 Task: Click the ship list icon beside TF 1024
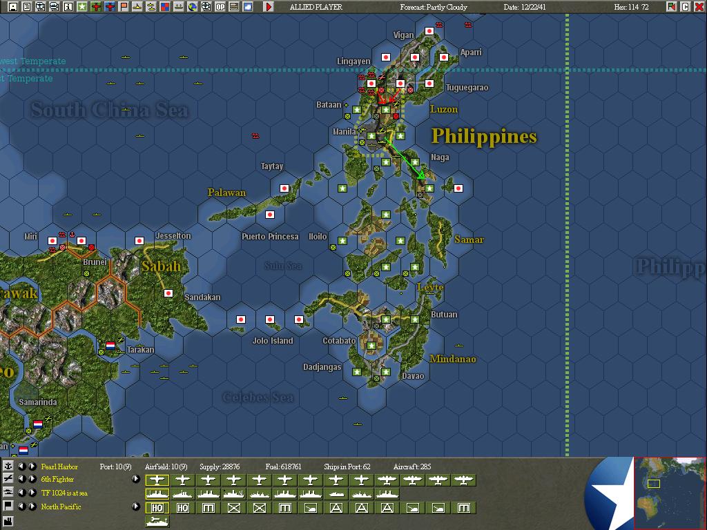tap(8, 492)
